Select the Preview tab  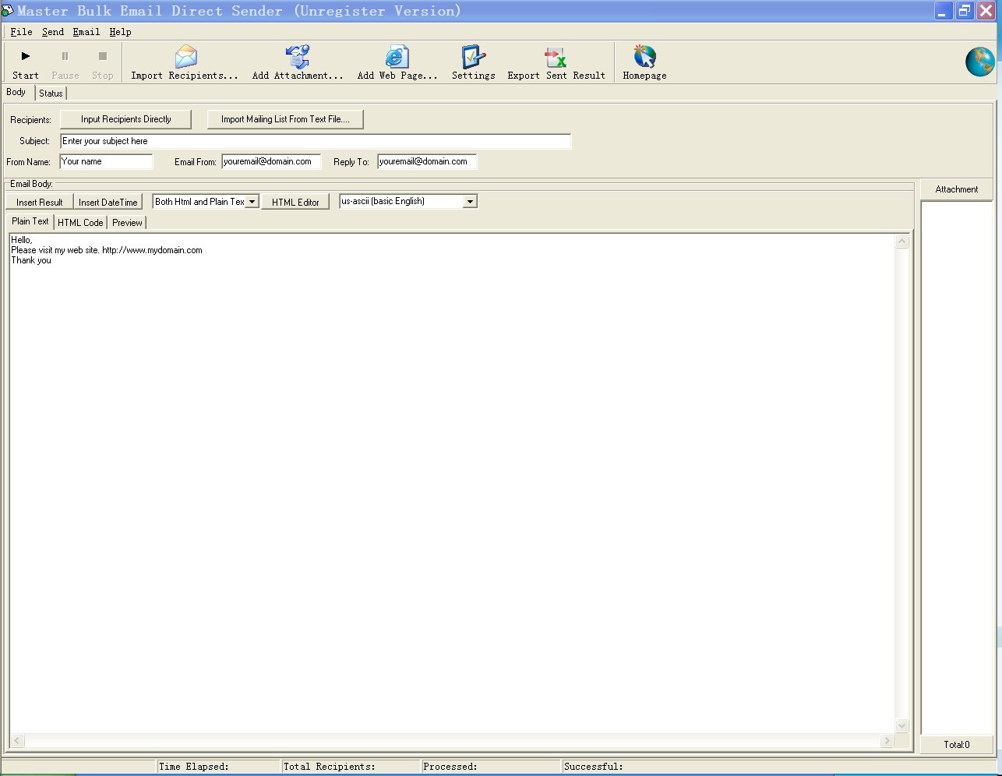127,223
